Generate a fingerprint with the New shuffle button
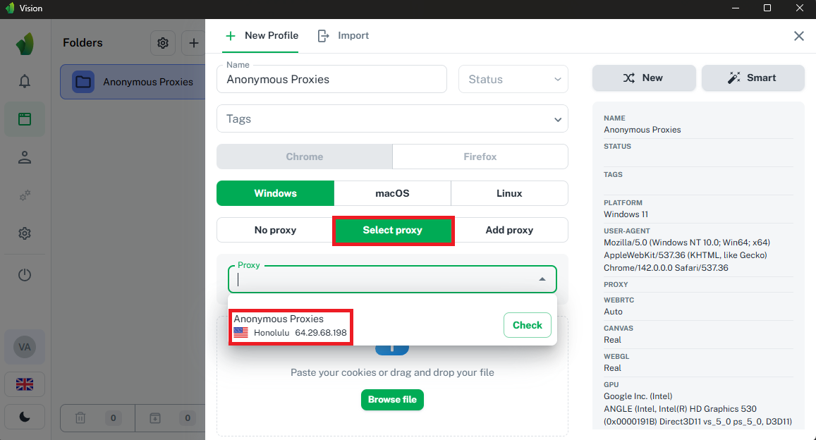816x440 pixels. [643, 78]
